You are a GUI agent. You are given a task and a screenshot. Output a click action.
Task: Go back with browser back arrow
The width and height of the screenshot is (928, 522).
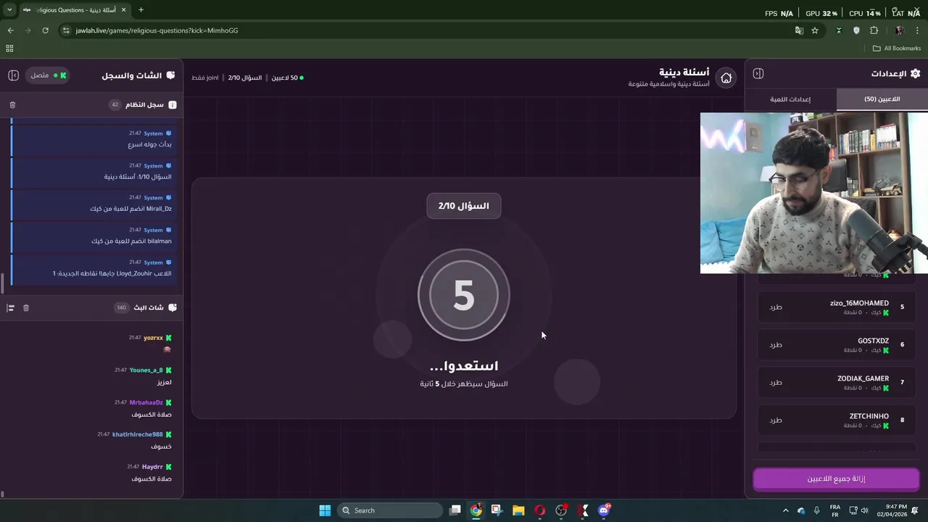pos(10,30)
